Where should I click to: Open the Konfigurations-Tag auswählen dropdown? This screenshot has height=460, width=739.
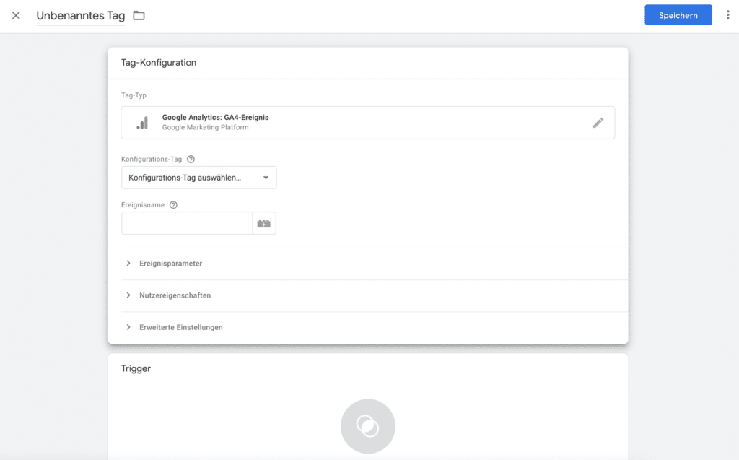point(198,178)
